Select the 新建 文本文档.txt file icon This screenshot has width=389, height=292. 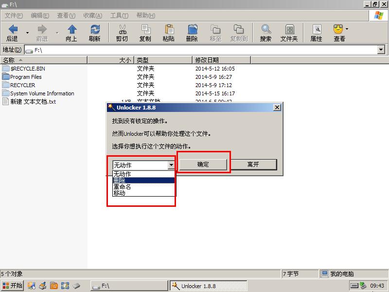[5, 101]
